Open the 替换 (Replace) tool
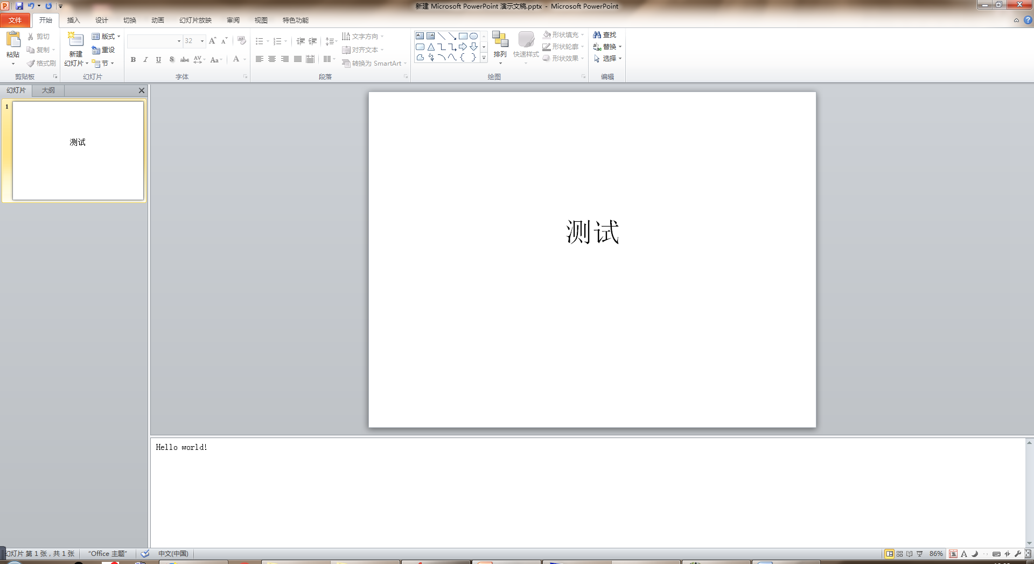This screenshot has width=1034, height=564. point(607,46)
